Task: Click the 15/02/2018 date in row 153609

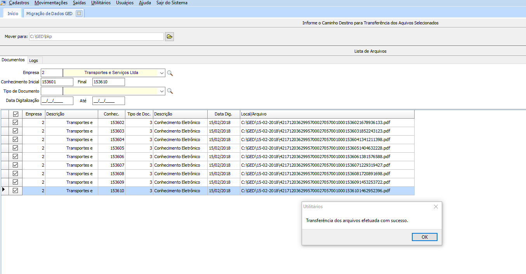Action: 220,182
